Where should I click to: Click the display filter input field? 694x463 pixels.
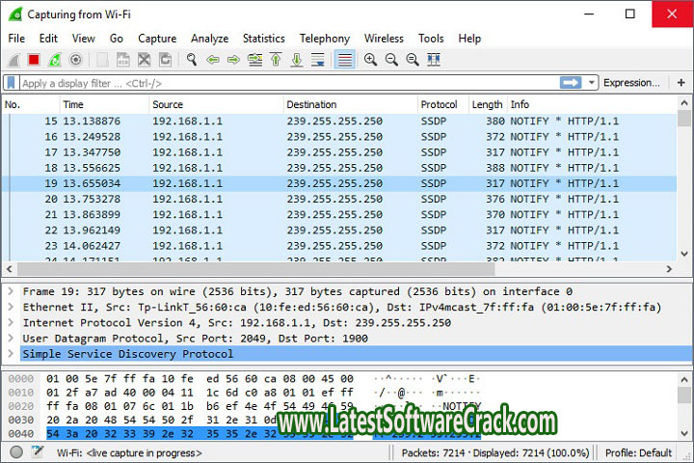(x=290, y=83)
